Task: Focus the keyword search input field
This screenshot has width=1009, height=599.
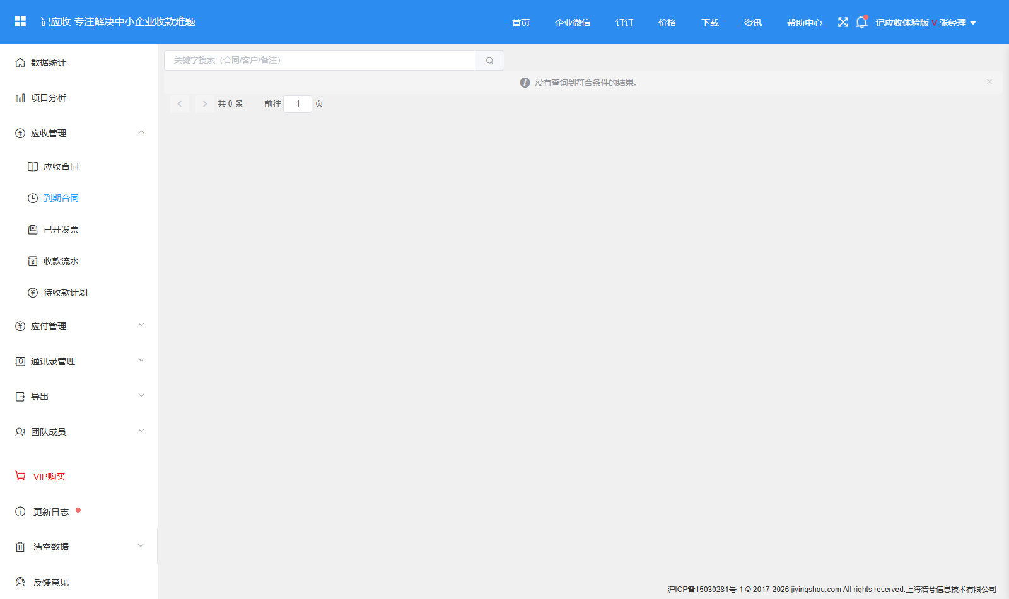Action: point(320,61)
